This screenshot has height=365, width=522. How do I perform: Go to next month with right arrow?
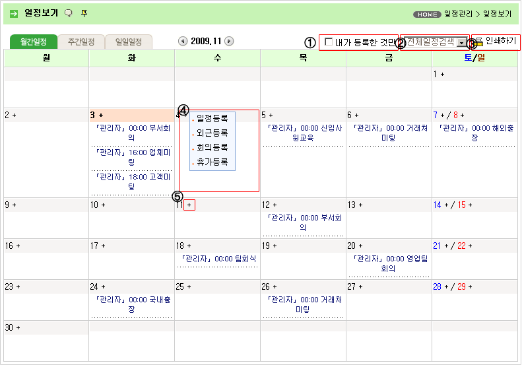229,41
